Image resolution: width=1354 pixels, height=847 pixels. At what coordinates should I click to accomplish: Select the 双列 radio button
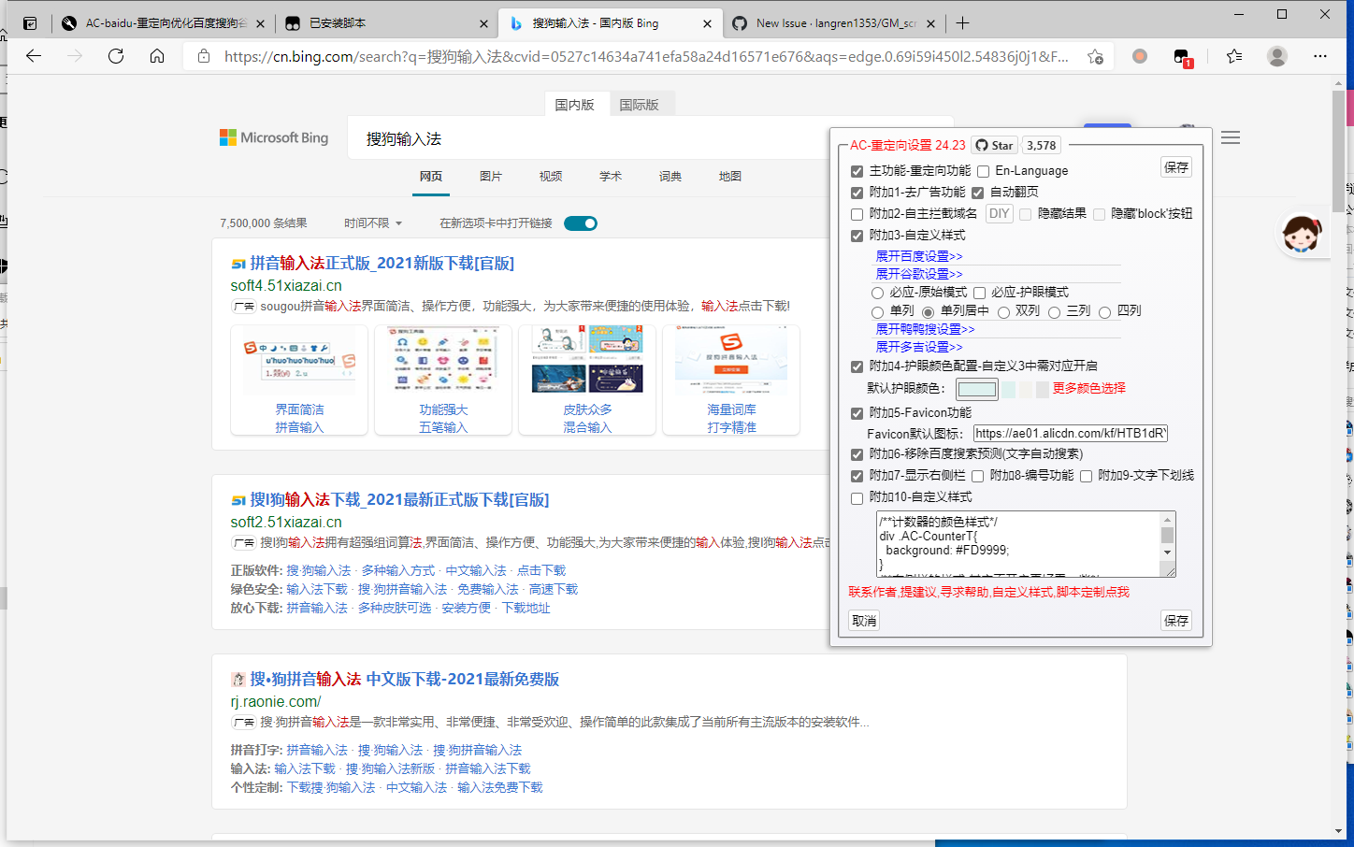[1003, 312]
